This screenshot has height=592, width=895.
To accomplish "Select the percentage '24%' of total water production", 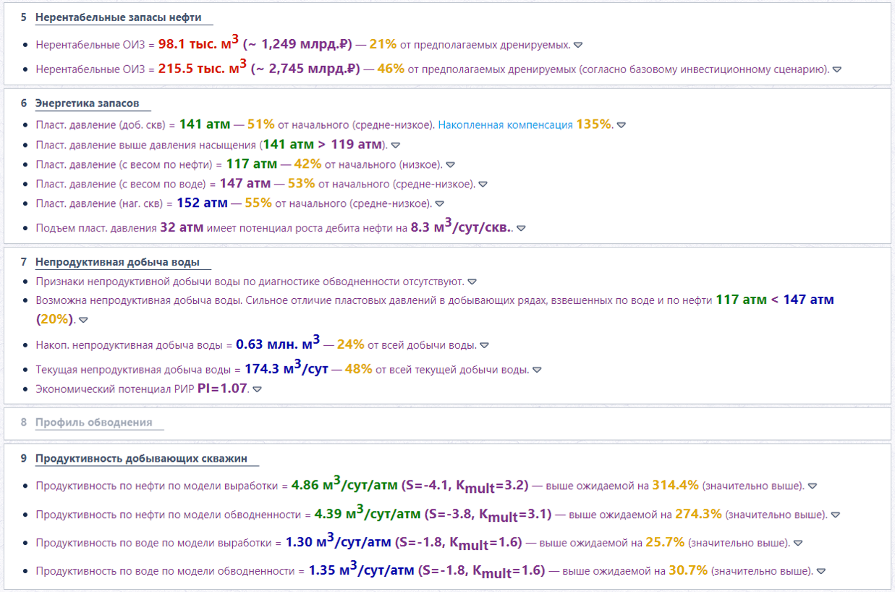I will click(351, 344).
